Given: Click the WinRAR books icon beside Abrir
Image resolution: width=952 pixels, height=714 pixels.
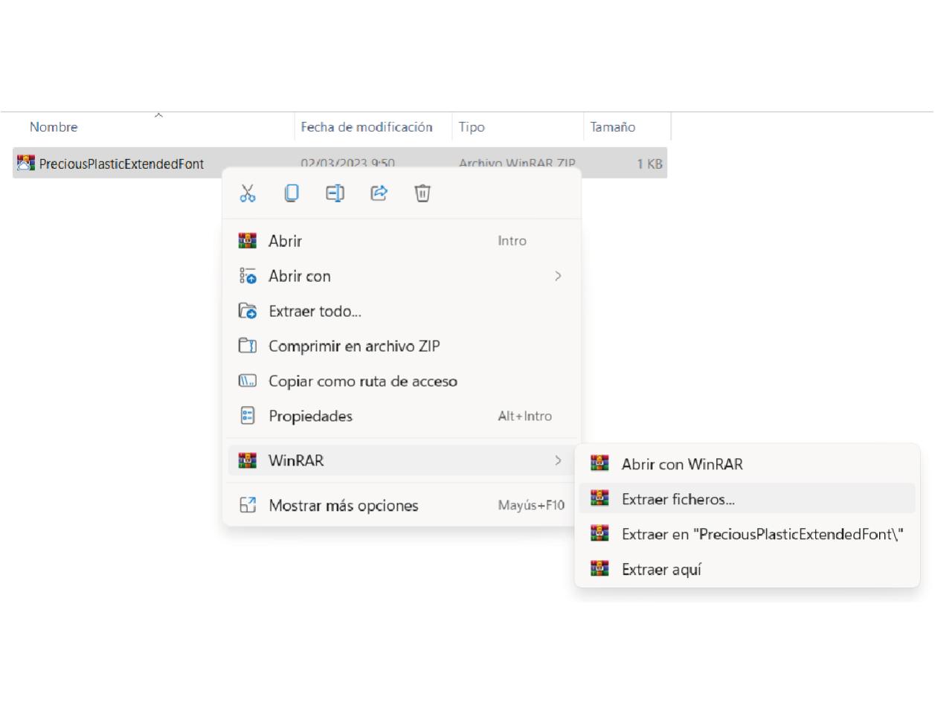Looking at the screenshot, I should (247, 241).
